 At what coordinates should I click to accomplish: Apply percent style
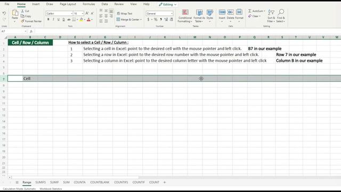click(156, 20)
